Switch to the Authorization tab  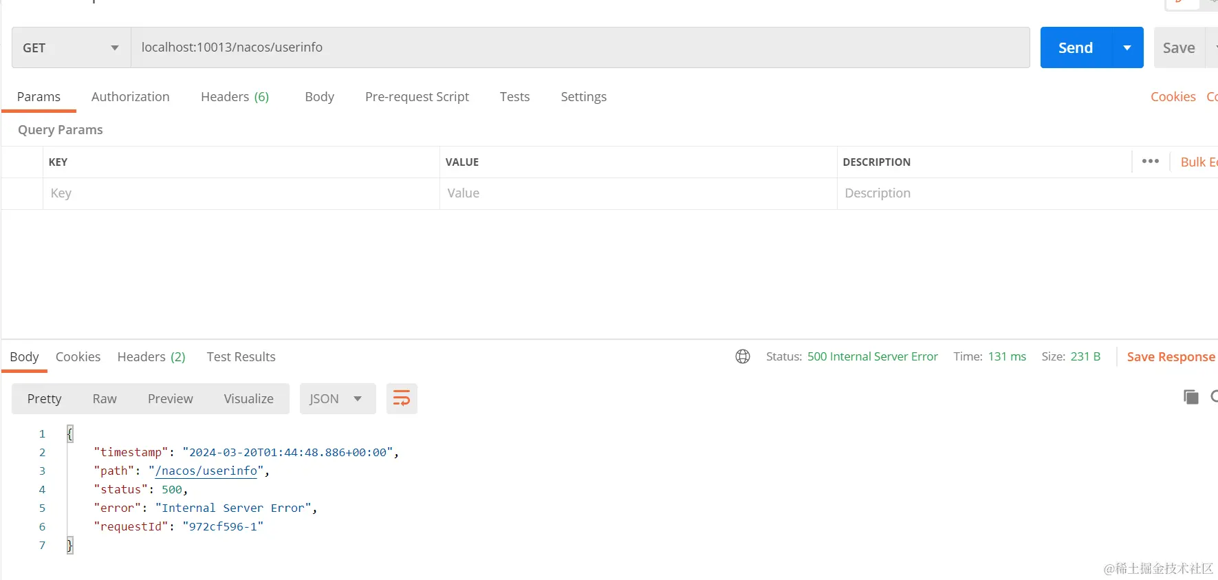[x=130, y=97]
